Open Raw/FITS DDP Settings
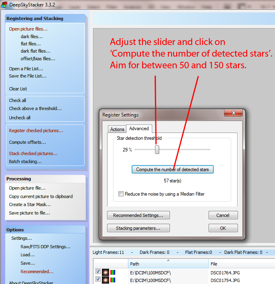Viewport: 275px width, 284px height. click(45, 247)
